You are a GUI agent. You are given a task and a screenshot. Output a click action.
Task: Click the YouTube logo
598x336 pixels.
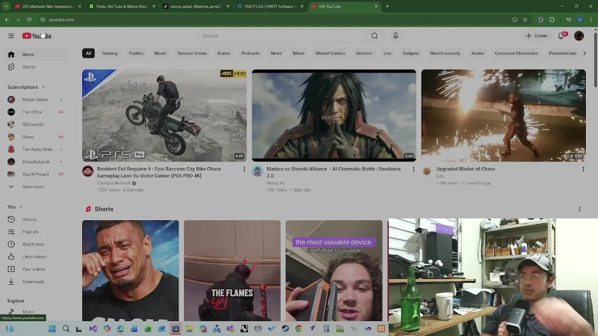click(x=37, y=36)
